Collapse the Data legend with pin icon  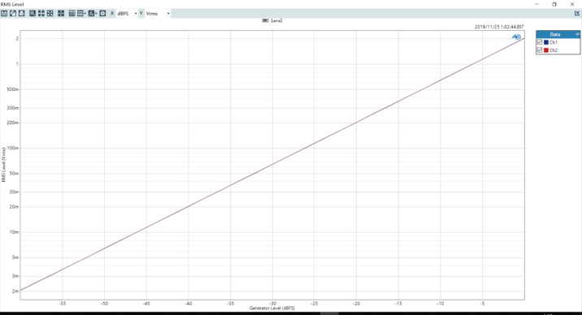577,34
